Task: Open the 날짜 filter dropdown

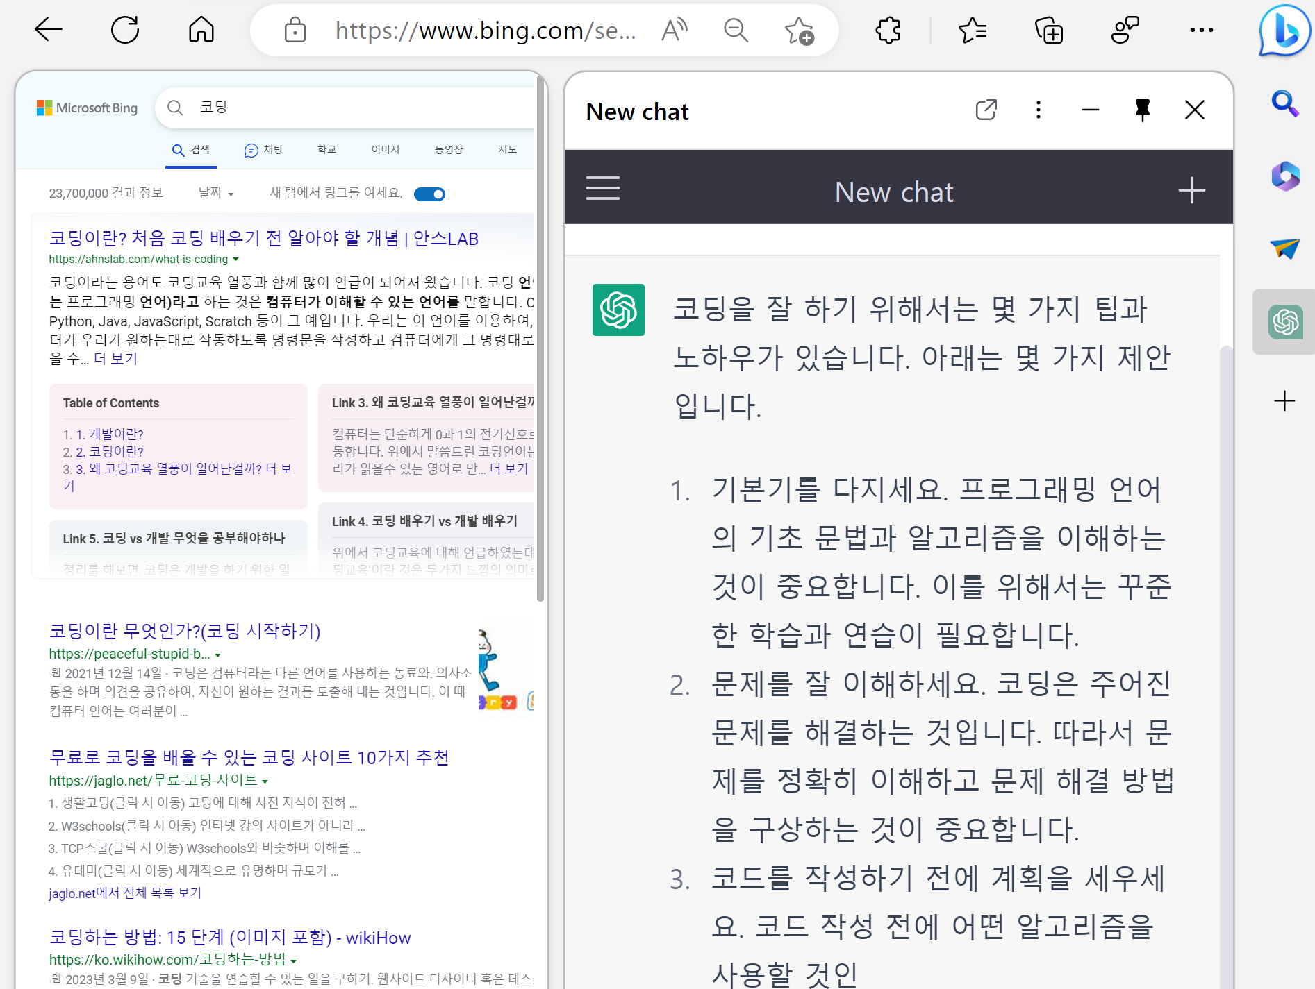Action: pyautogui.click(x=215, y=194)
